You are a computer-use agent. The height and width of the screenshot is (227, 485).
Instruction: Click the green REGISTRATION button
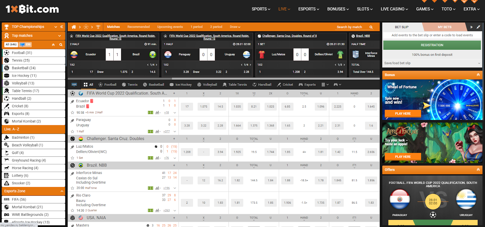tap(432, 45)
